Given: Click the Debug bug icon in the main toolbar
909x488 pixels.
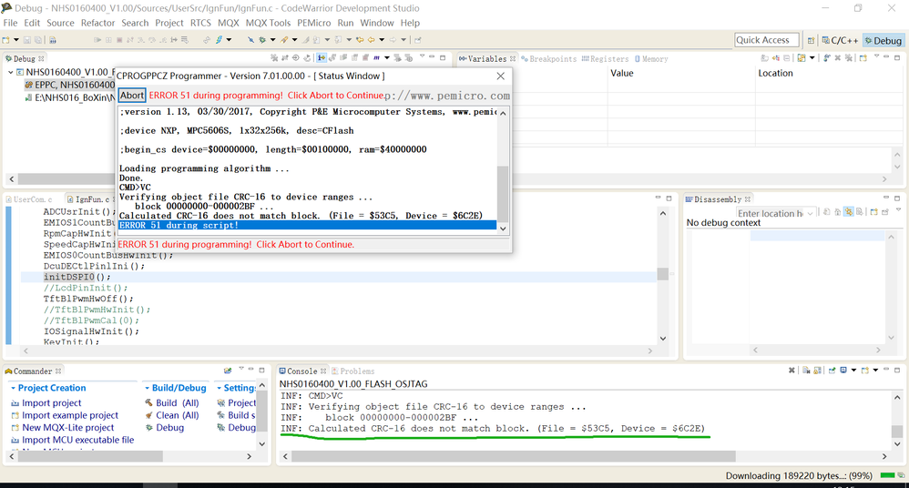Looking at the screenshot, I should [x=262, y=40].
